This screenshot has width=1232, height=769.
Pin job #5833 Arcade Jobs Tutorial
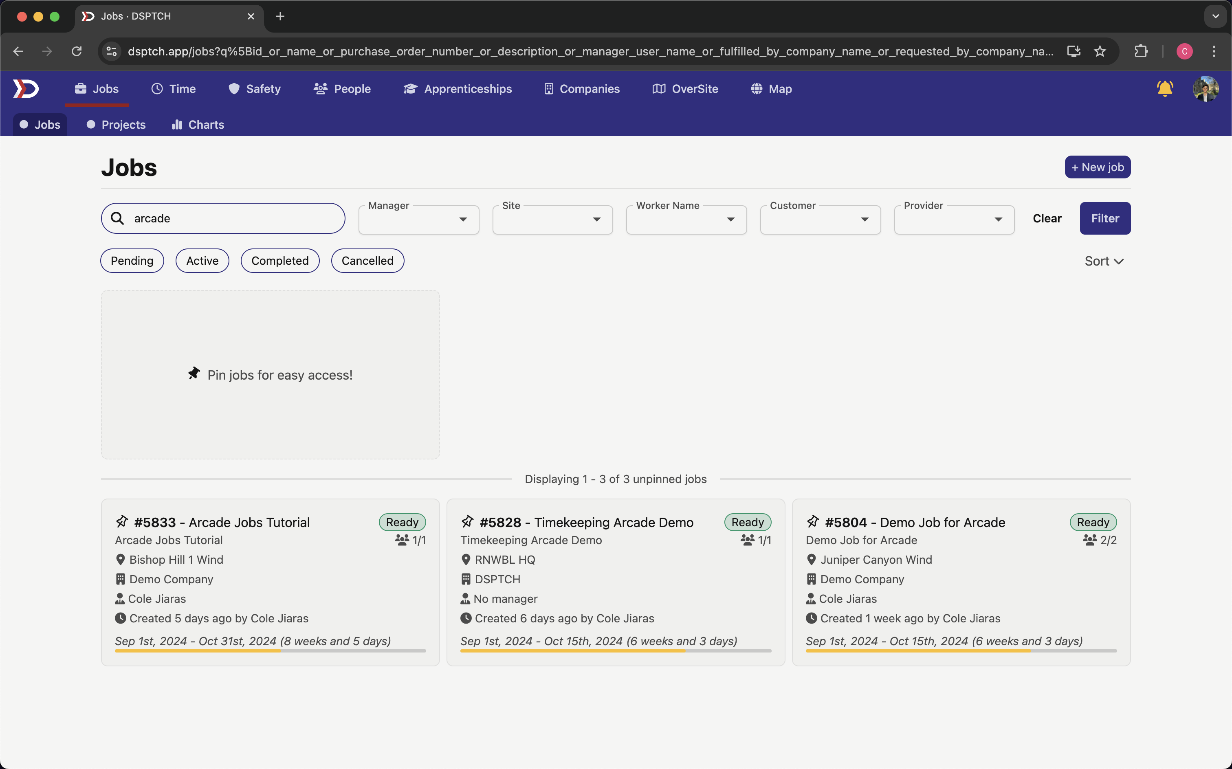(x=121, y=521)
